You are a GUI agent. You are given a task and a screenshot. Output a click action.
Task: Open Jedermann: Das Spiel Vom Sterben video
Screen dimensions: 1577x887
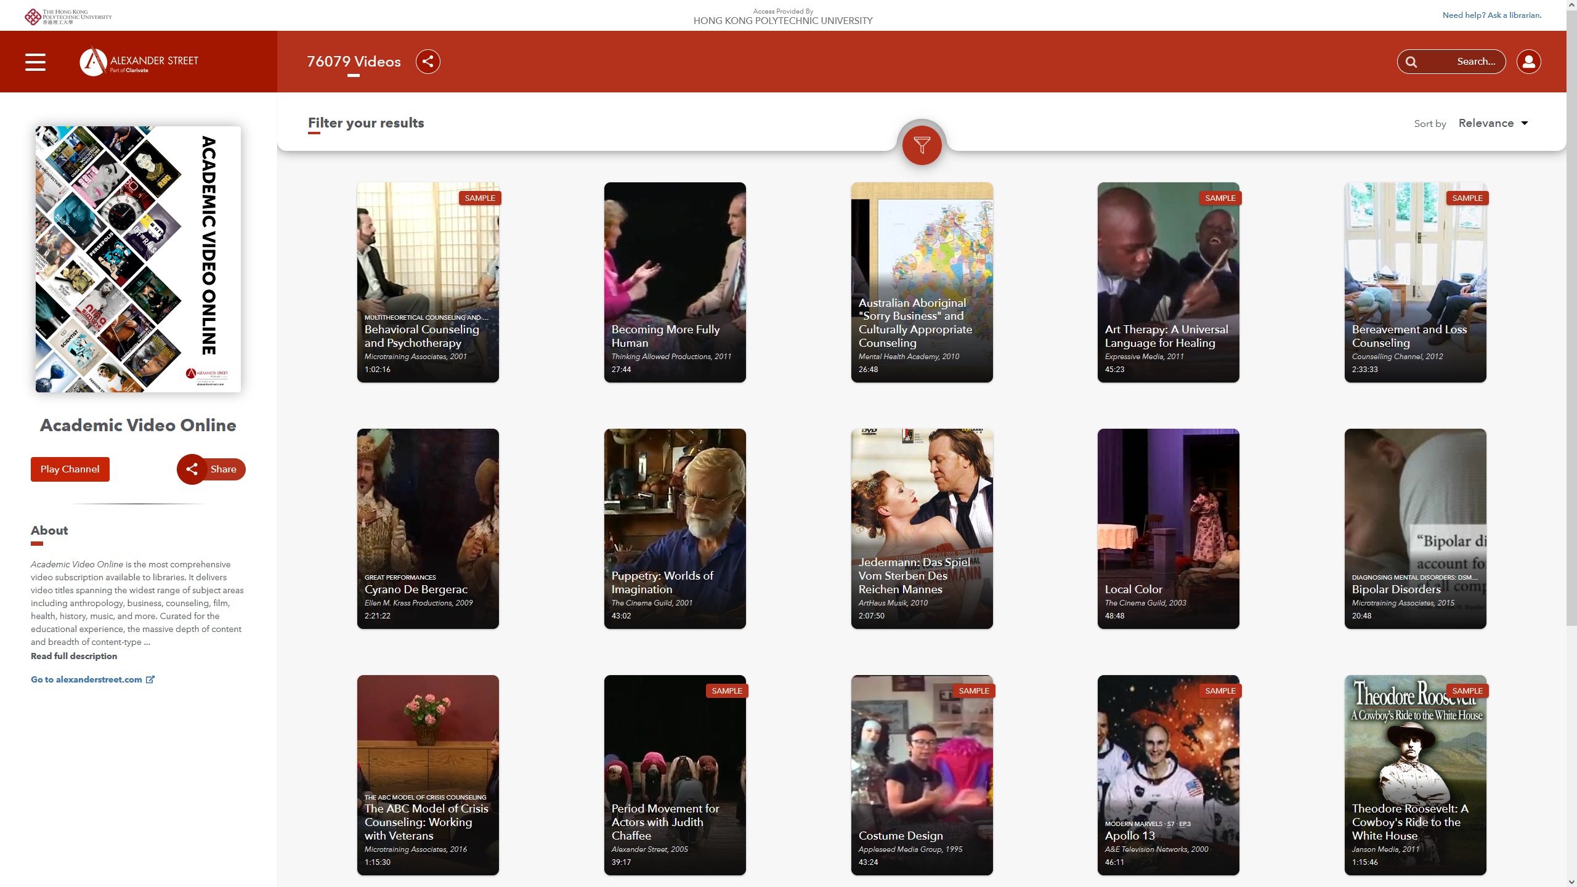point(922,529)
